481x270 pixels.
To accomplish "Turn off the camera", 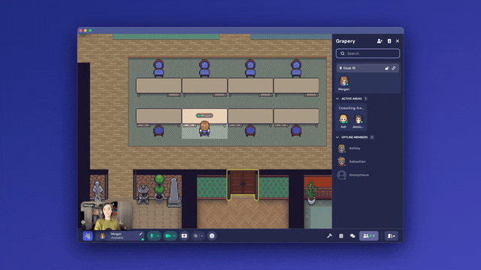I will point(168,235).
